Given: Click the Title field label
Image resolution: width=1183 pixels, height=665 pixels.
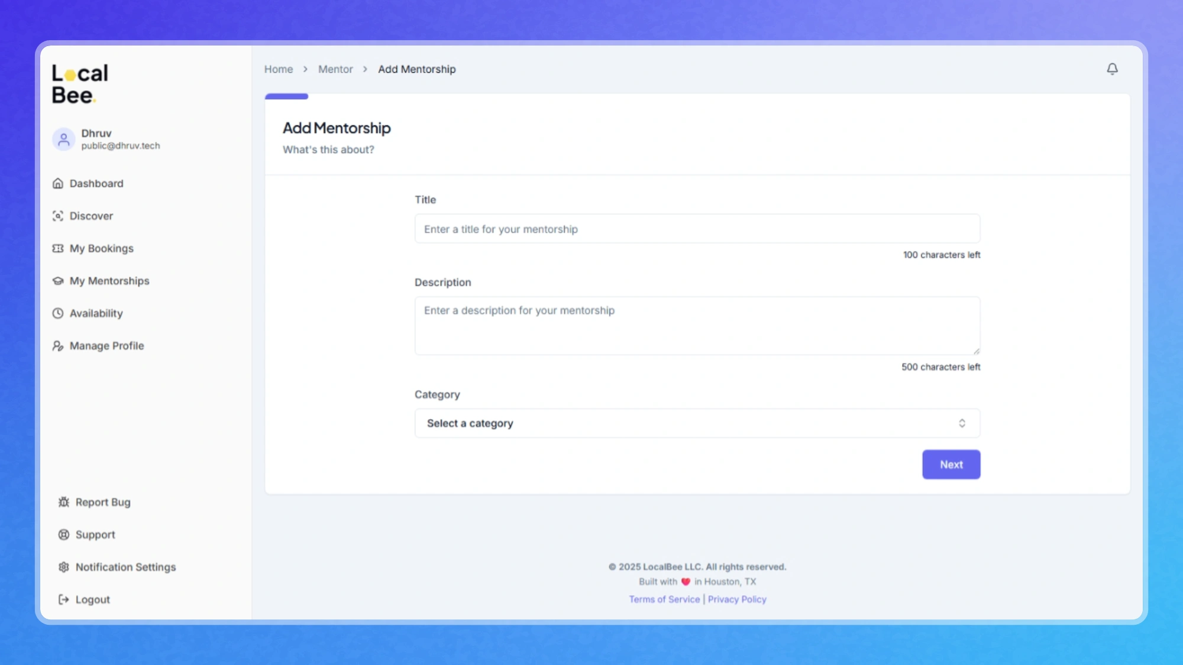Looking at the screenshot, I should click(425, 200).
